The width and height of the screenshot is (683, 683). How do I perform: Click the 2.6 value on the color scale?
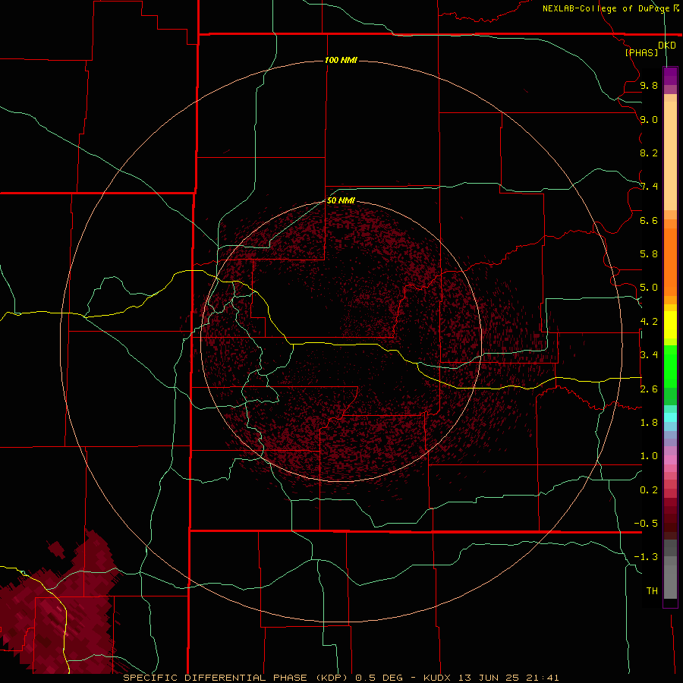[x=649, y=389]
